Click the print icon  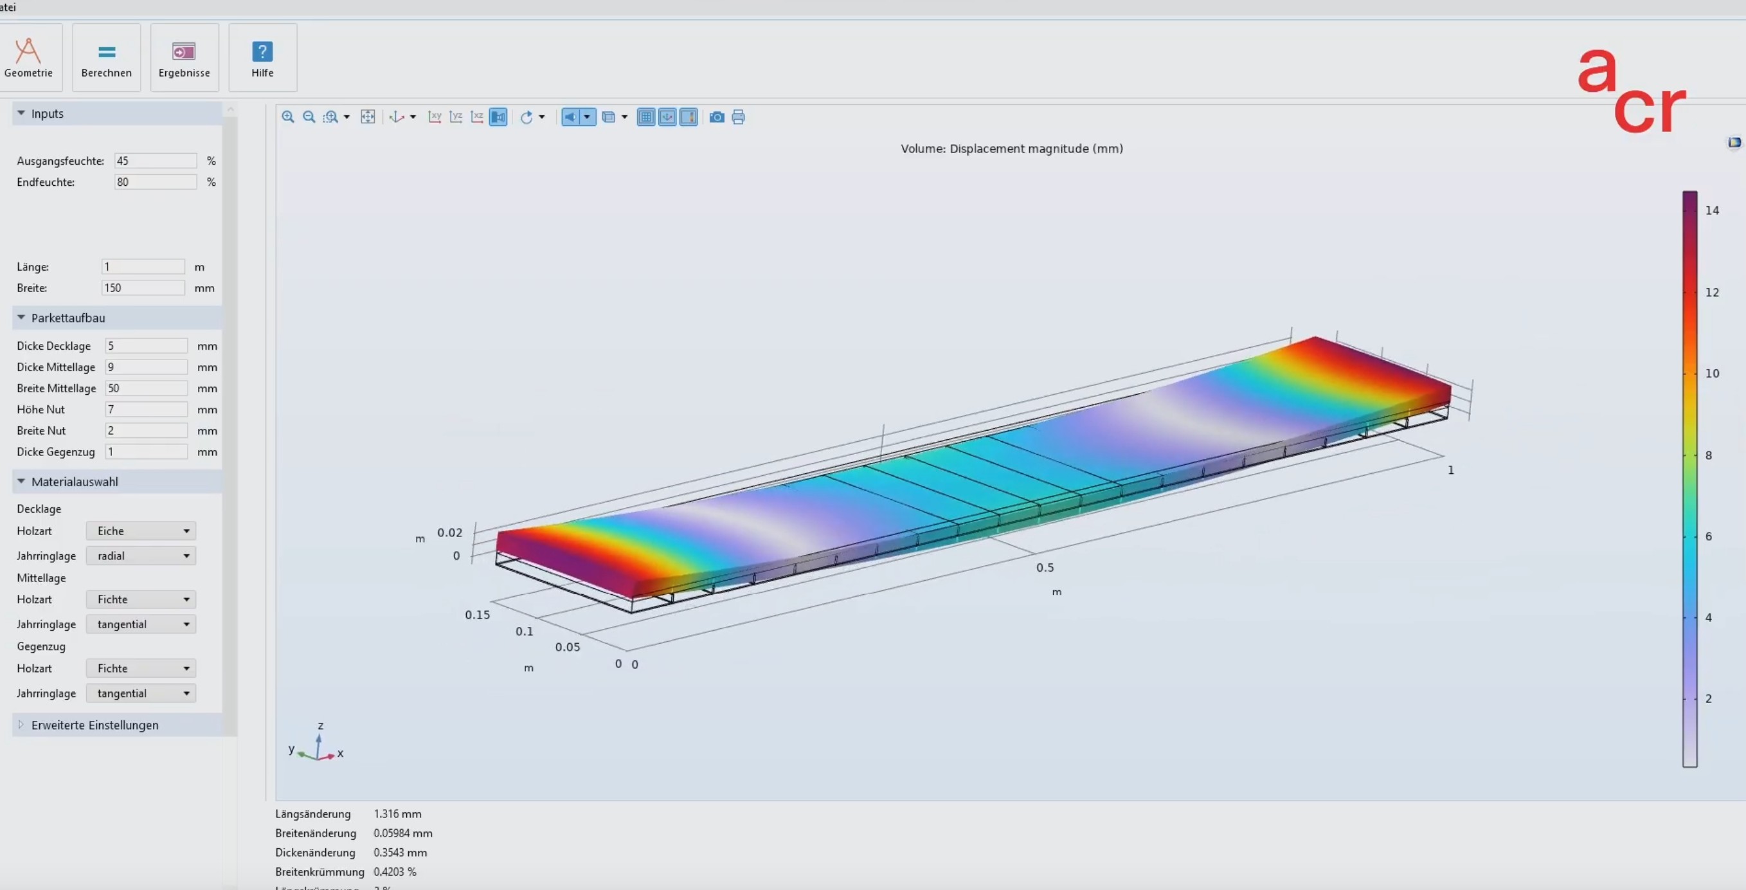[739, 117]
